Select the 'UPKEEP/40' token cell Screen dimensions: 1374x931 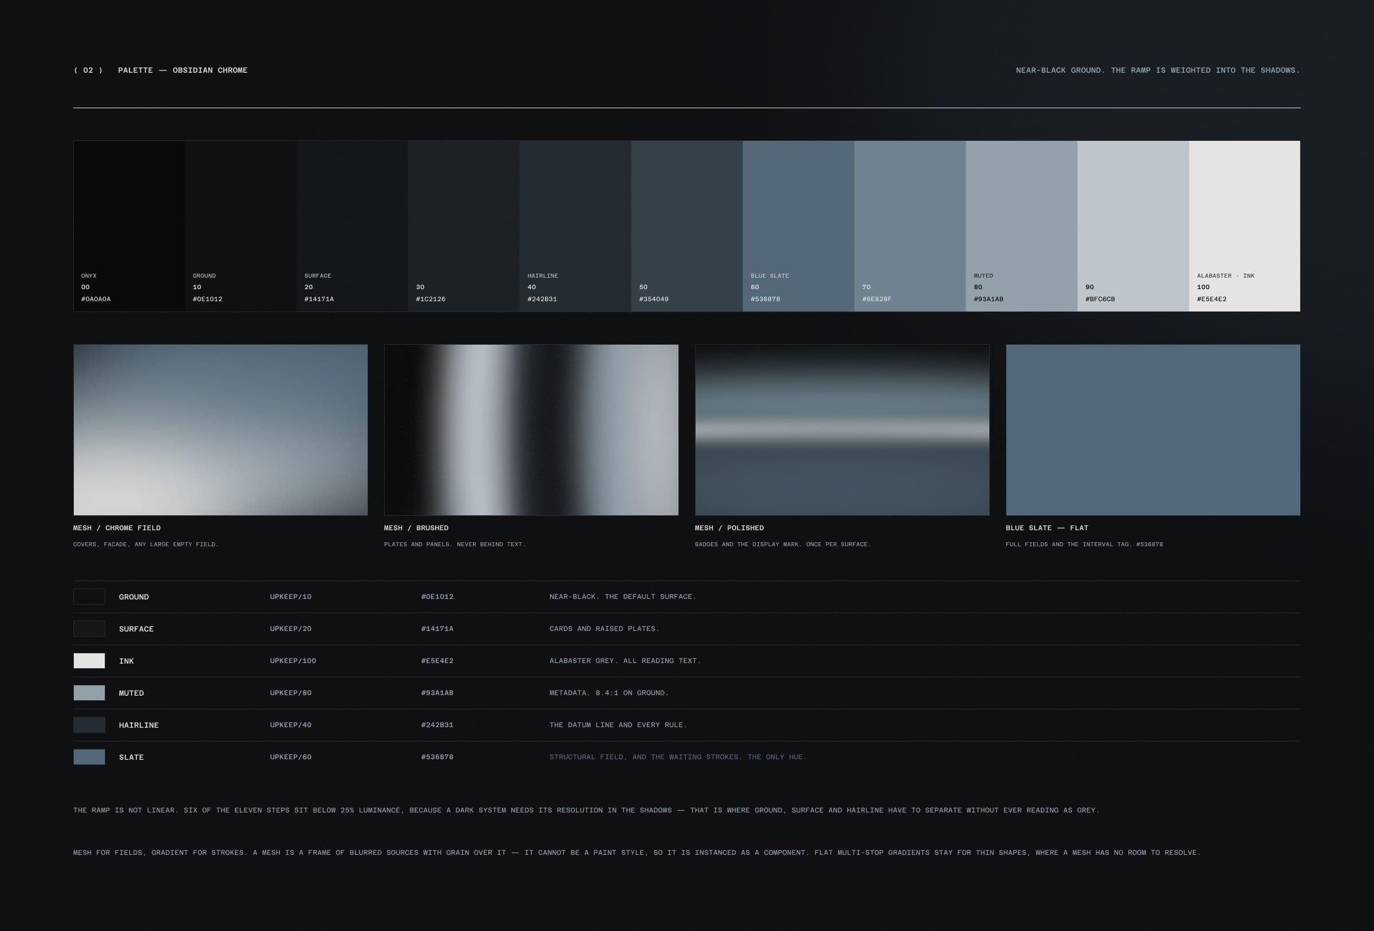(291, 725)
